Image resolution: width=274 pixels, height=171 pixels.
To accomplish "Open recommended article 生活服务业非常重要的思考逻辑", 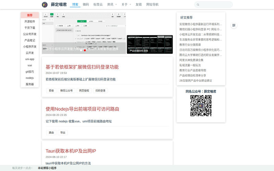I will [x=201, y=40].
